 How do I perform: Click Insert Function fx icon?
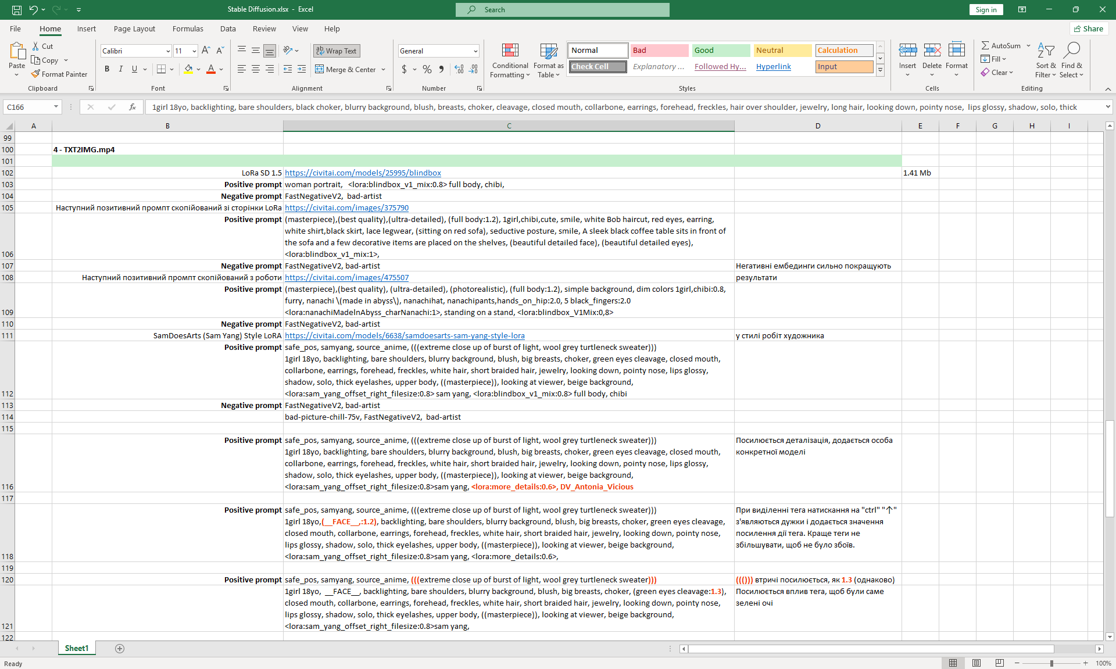pyautogui.click(x=133, y=107)
